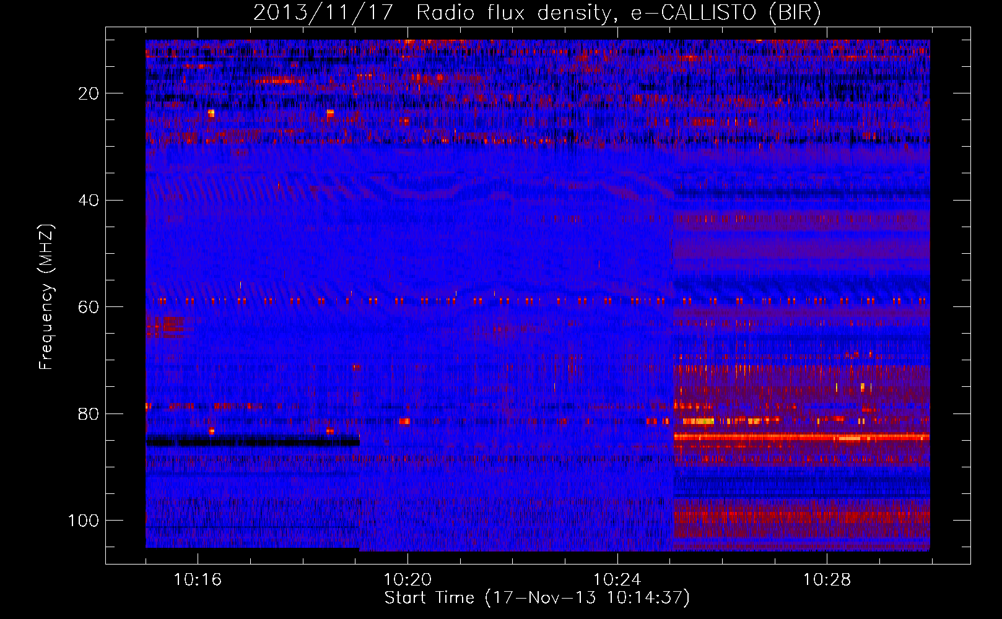
Task: Click the 10:20 time tick label
Action: tap(407, 580)
